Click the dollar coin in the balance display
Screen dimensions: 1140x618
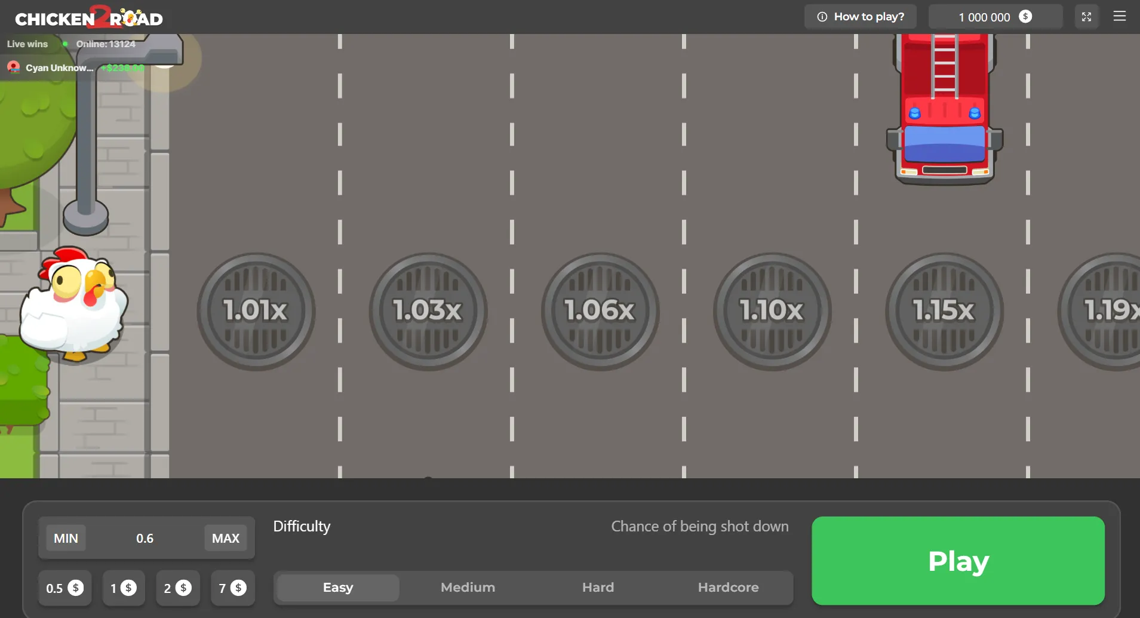1025,17
